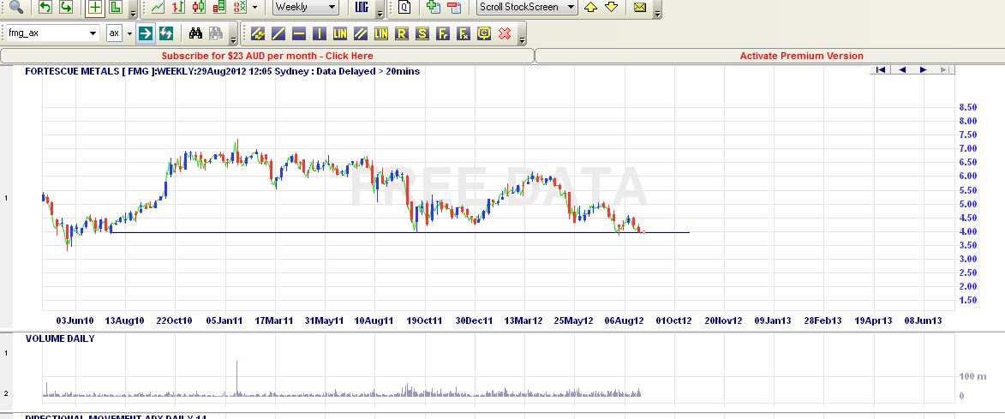Click the R resistance tool icon

click(x=402, y=33)
